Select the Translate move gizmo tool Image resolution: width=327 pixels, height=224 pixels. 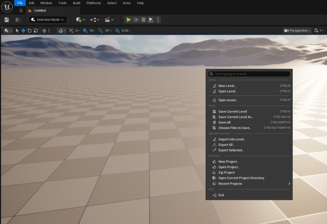(23, 31)
